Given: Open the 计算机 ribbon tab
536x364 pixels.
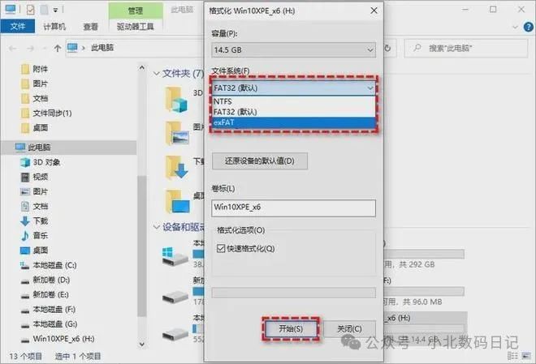Looking at the screenshot, I should point(54,26).
